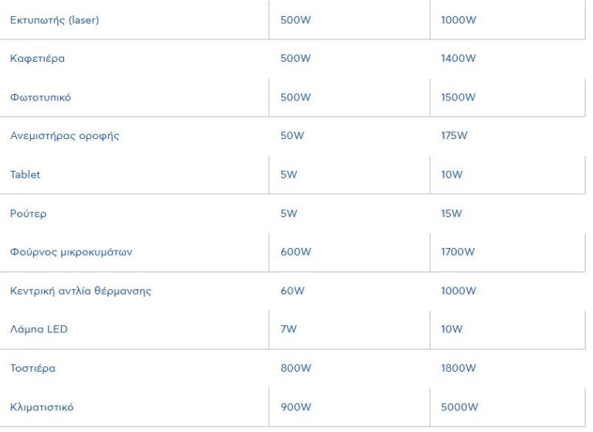Select the "Ρούτερ" text cell

pyautogui.click(x=28, y=213)
